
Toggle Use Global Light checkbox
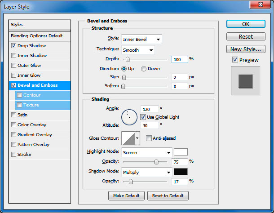coord(143,117)
